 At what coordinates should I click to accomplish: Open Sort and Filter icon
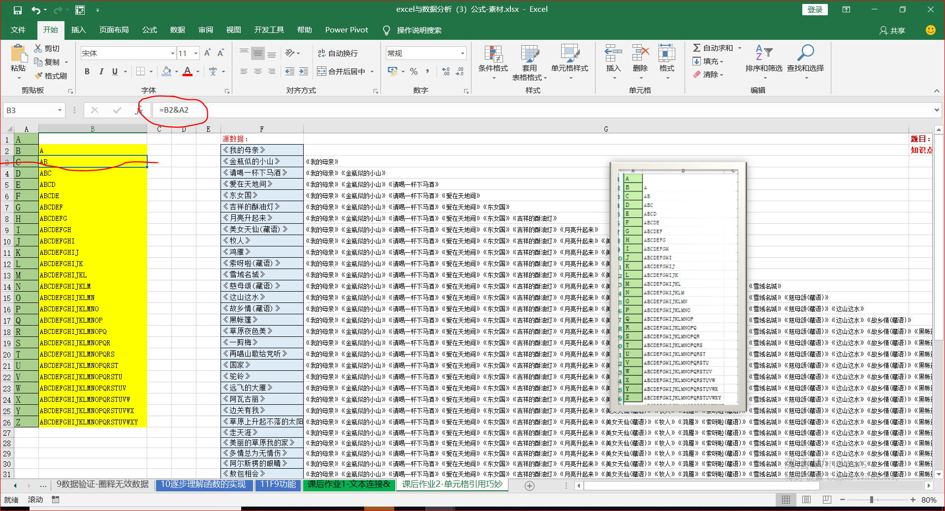coord(764,52)
